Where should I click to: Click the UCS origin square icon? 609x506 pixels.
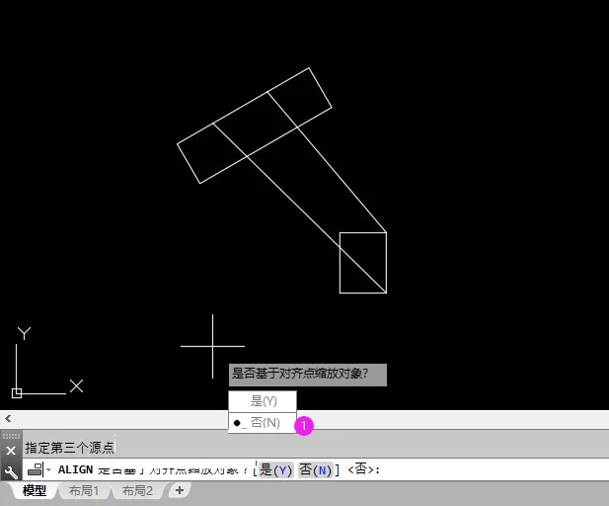[x=17, y=392]
